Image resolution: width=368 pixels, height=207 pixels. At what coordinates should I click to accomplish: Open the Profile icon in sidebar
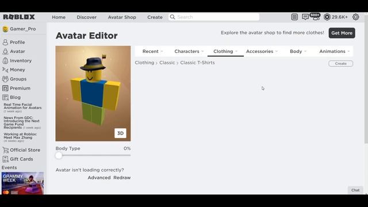5,42
